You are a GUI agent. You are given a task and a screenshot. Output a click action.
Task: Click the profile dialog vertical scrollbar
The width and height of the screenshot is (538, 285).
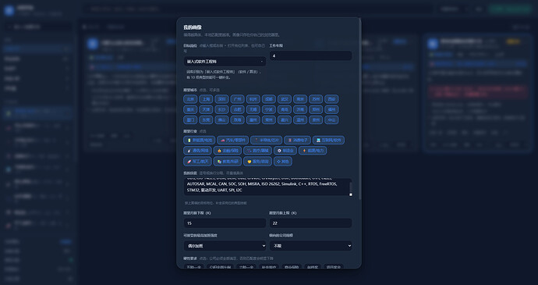(x=359, y=109)
